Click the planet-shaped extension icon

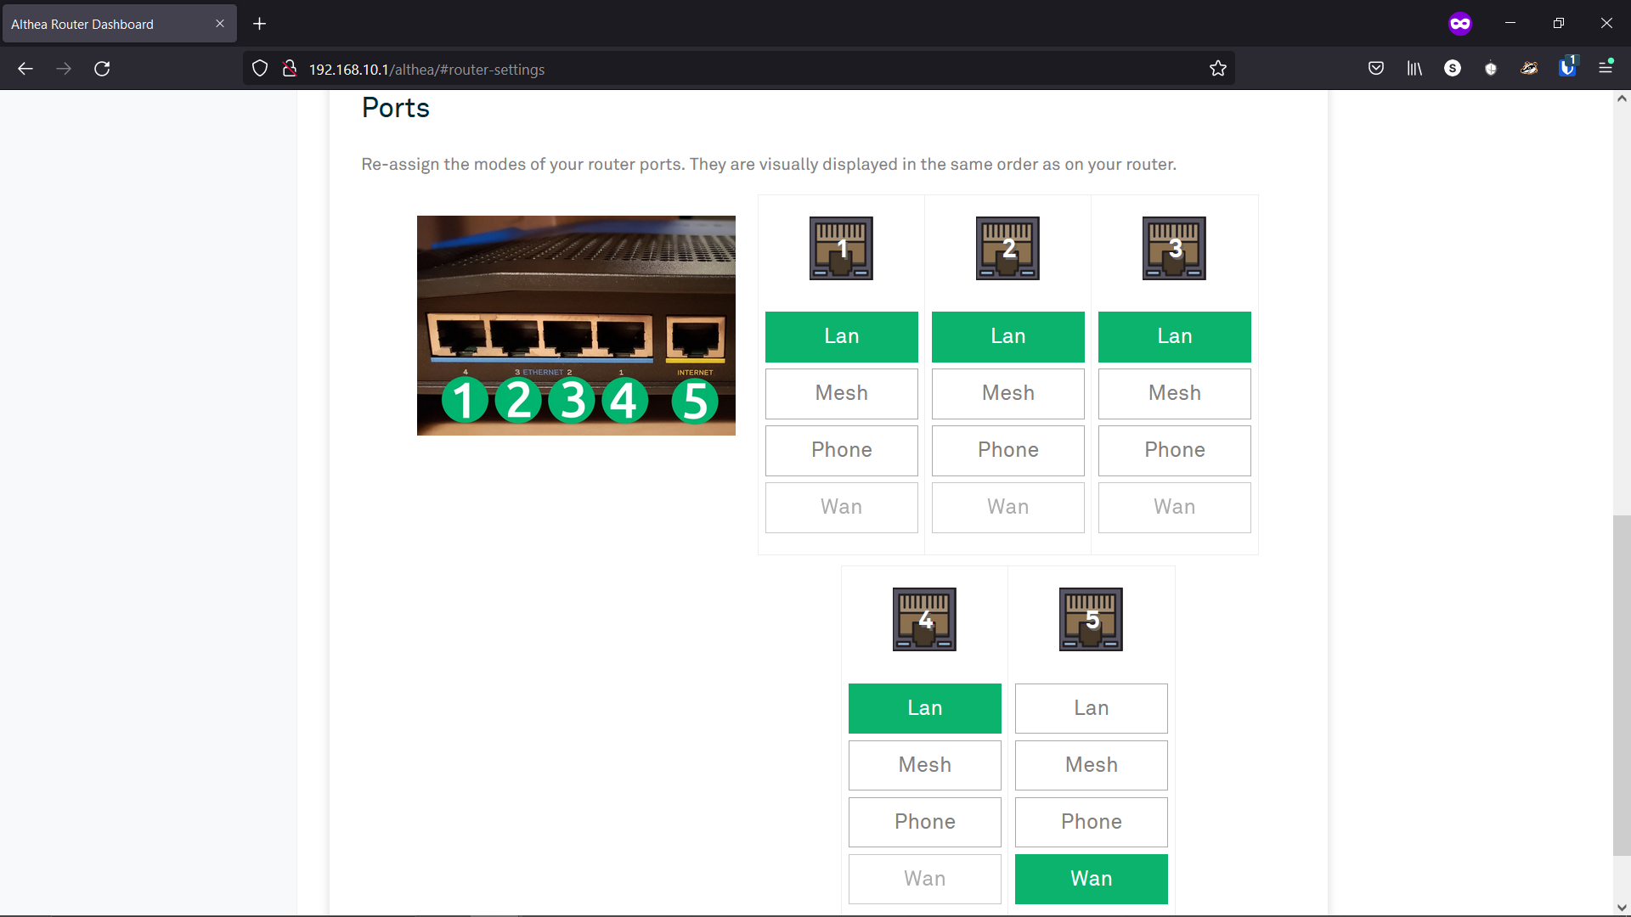tap(1529, 69)
